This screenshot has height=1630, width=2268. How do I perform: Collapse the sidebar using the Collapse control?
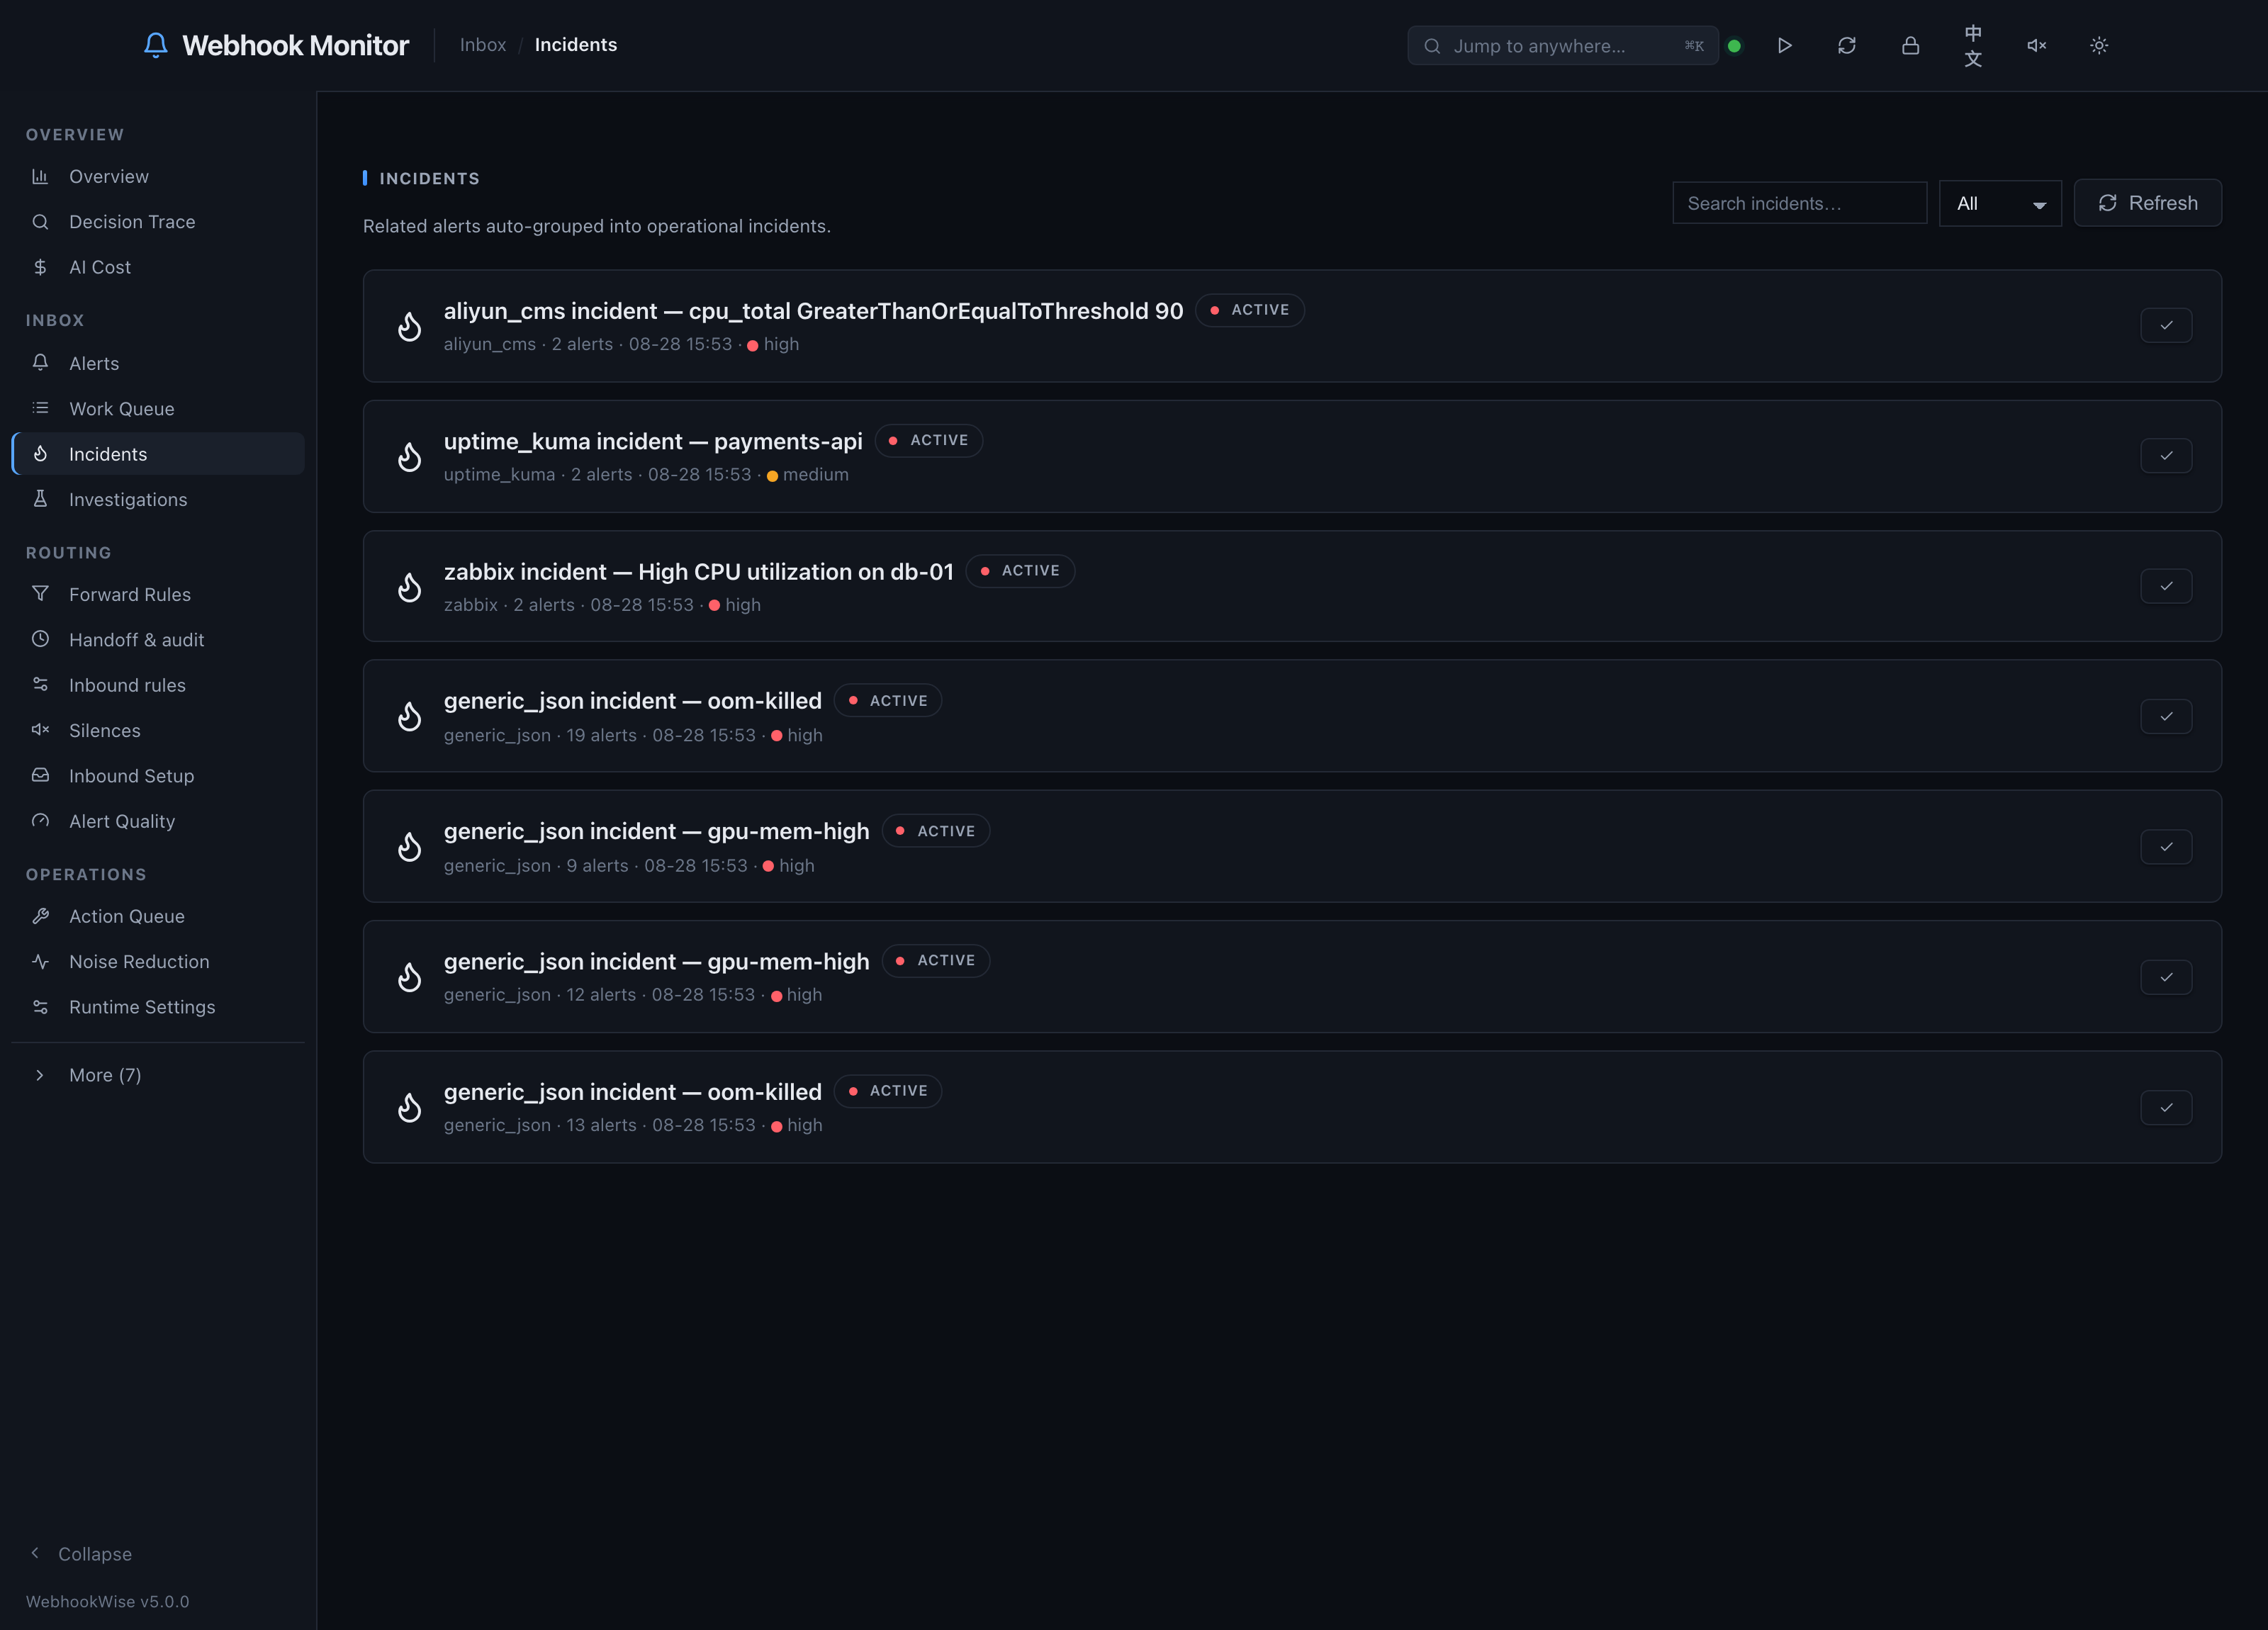(x=82, y=1554)
